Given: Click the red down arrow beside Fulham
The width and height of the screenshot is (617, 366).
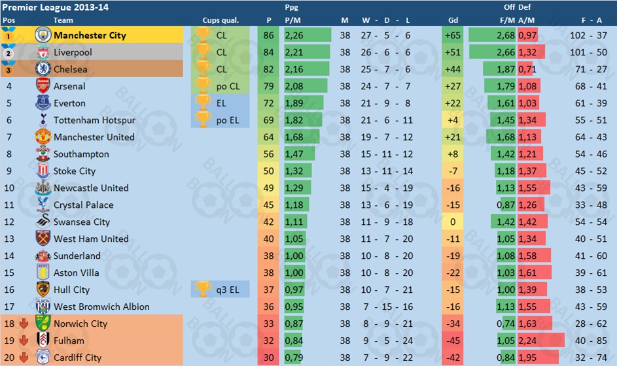Looking at the screenshot, I should (23, 341).
